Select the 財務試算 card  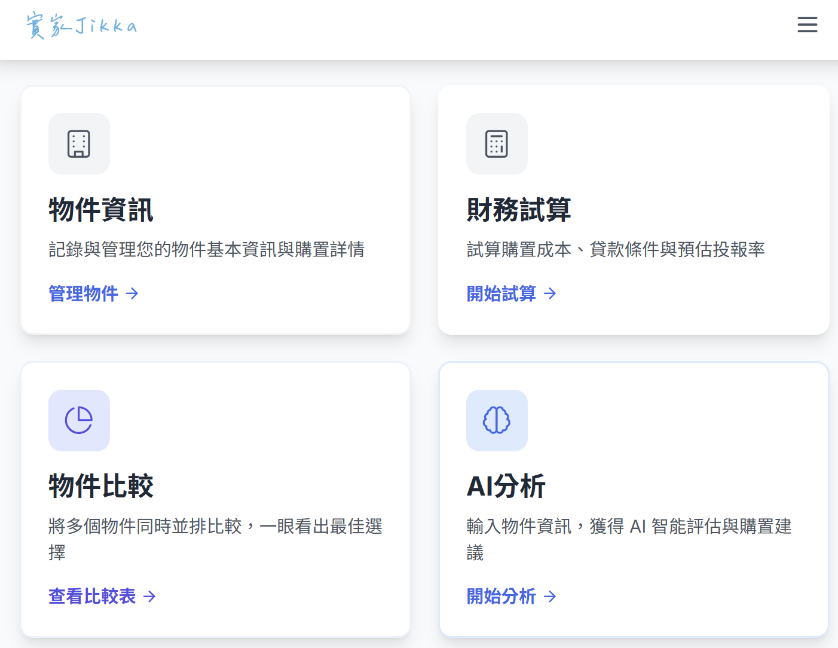point(634,209)
